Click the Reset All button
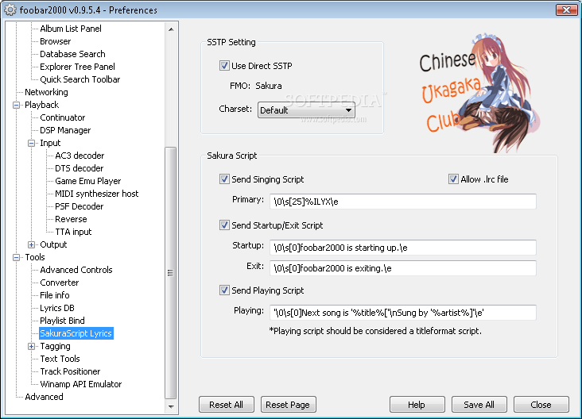582x419 pixels. (x=227, y=405)
